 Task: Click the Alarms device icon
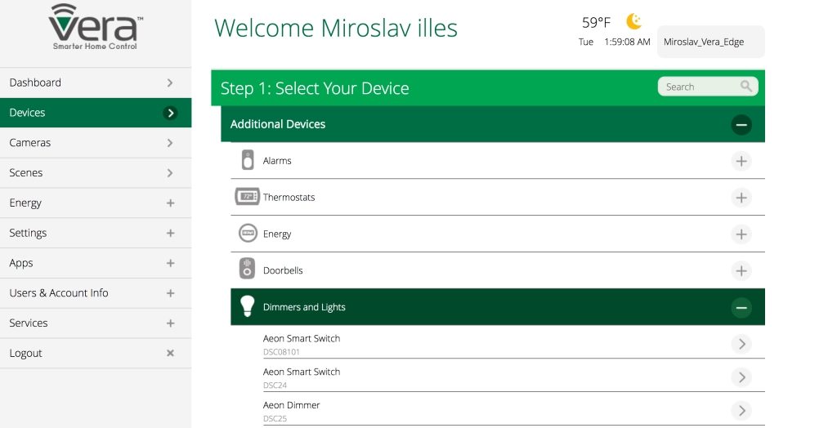[x=248, y=161]
